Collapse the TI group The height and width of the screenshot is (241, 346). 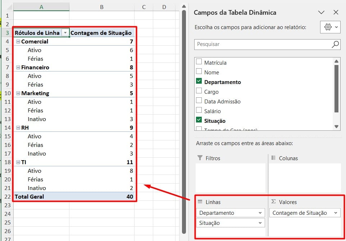click(x=18, y=162)
